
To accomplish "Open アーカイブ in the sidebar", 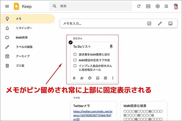I will 23,56.
